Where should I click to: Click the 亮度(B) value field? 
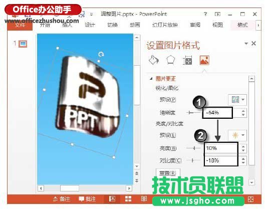coord(221,148)
